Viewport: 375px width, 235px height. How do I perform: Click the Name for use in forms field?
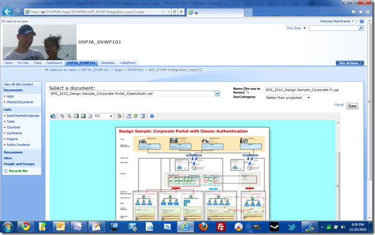point(299,90)
